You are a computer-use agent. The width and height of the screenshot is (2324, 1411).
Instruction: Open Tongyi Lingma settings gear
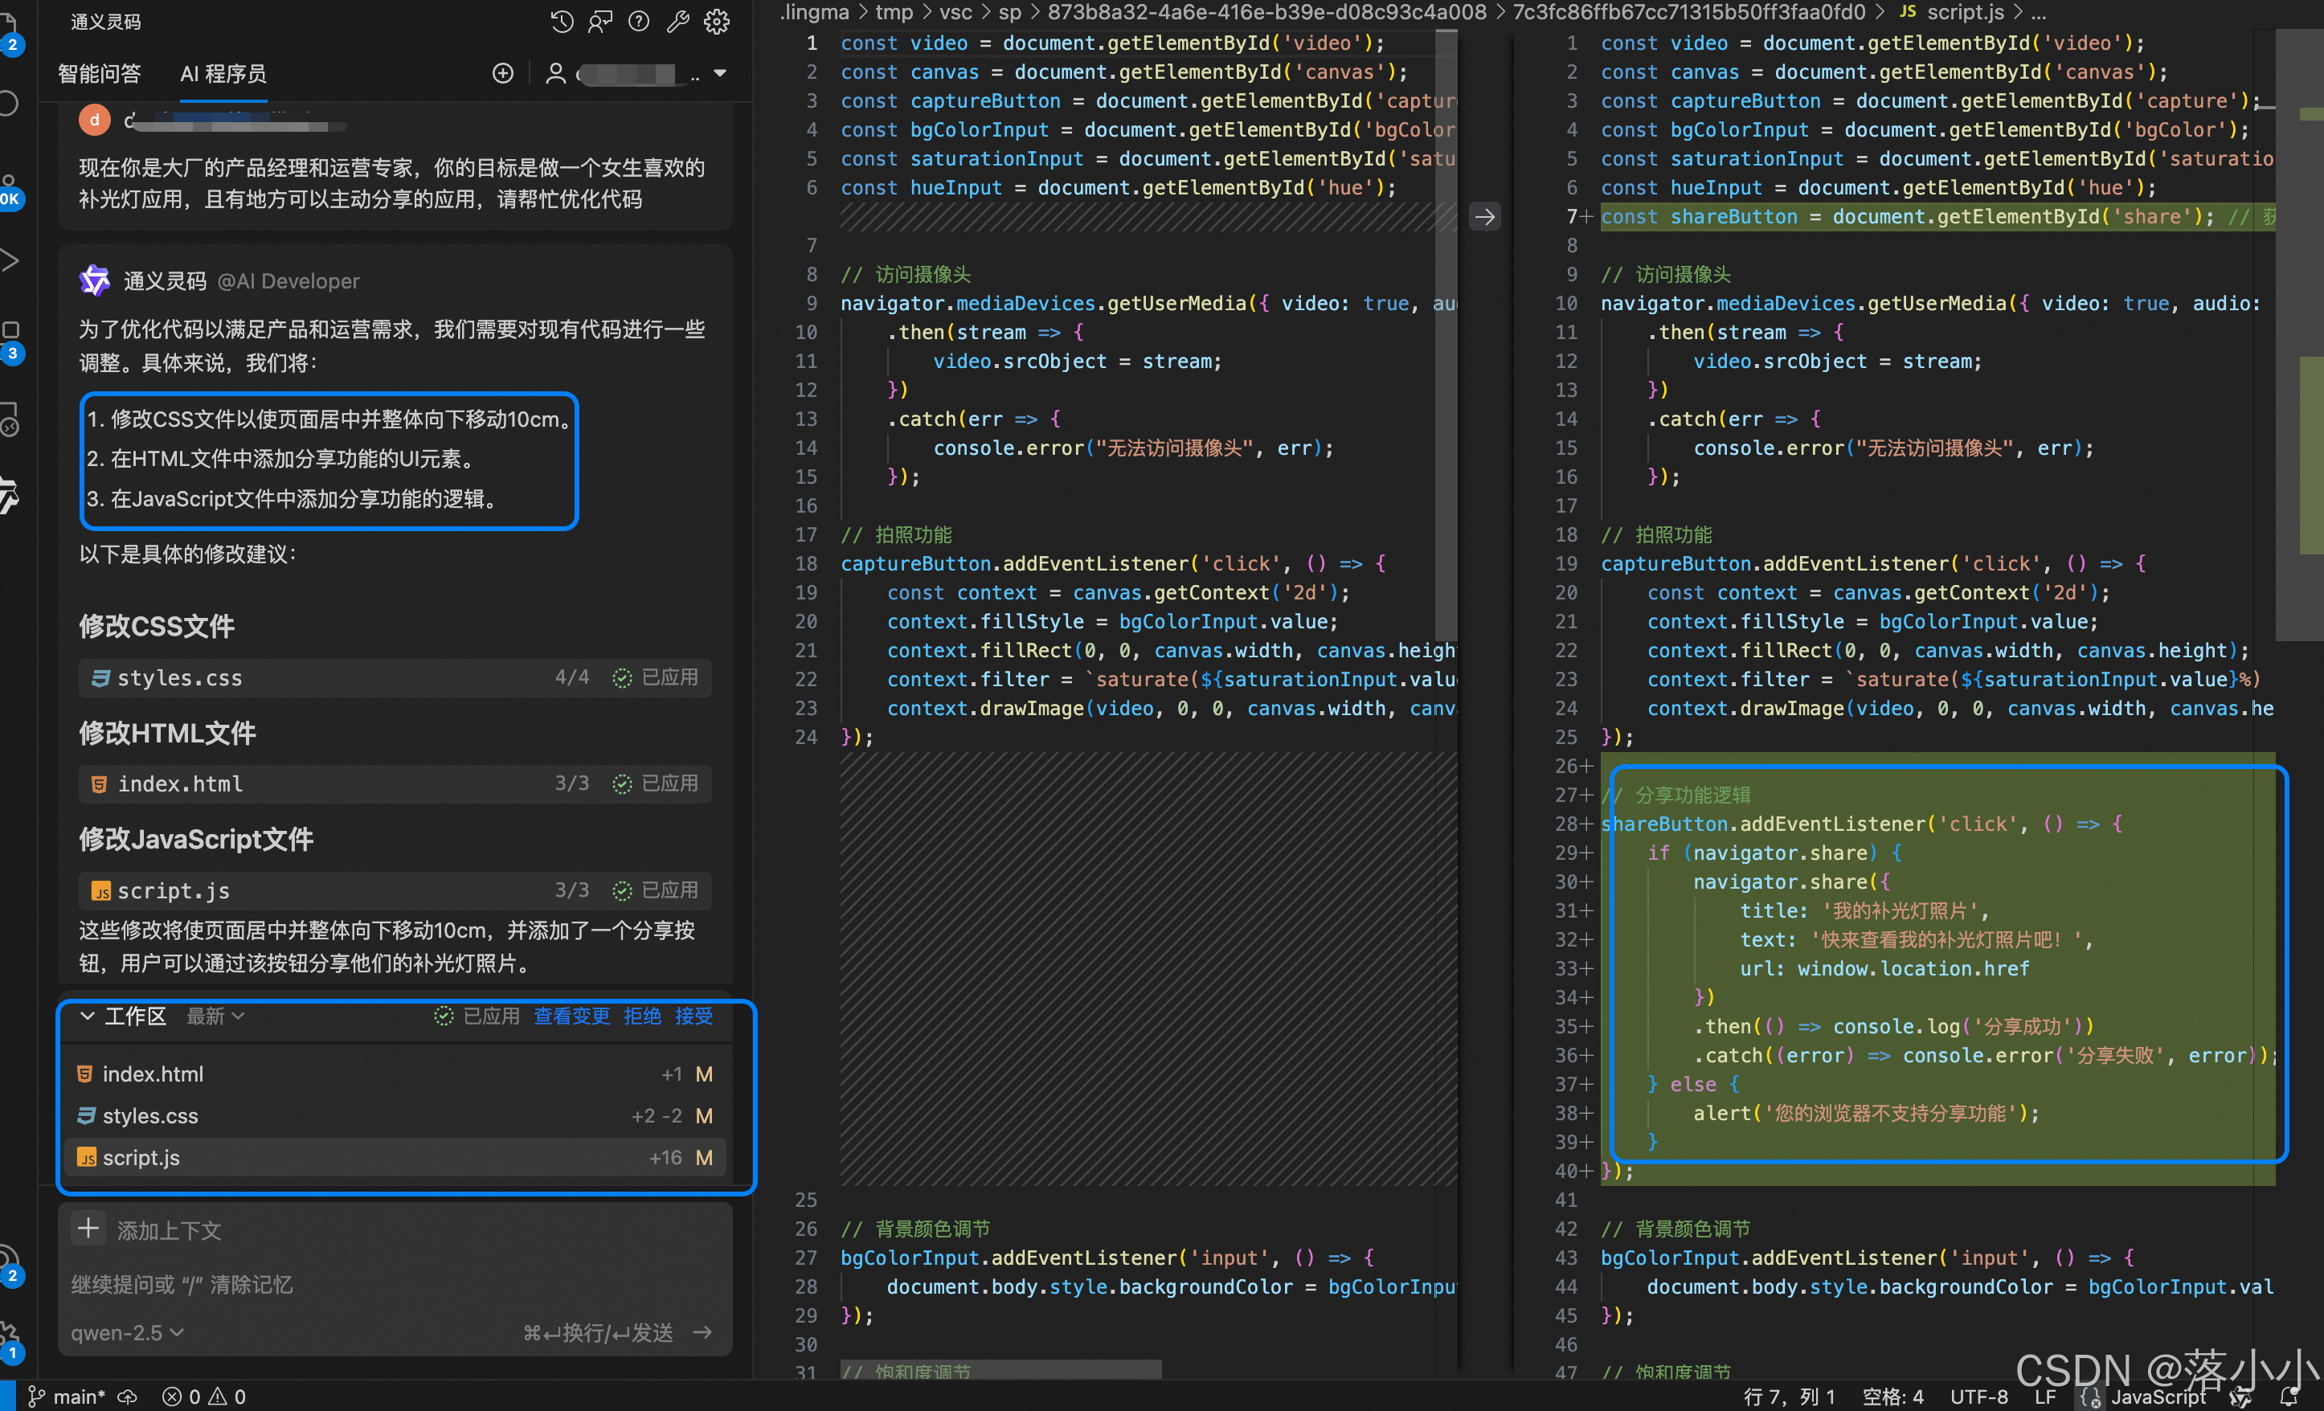pos(717,22)
